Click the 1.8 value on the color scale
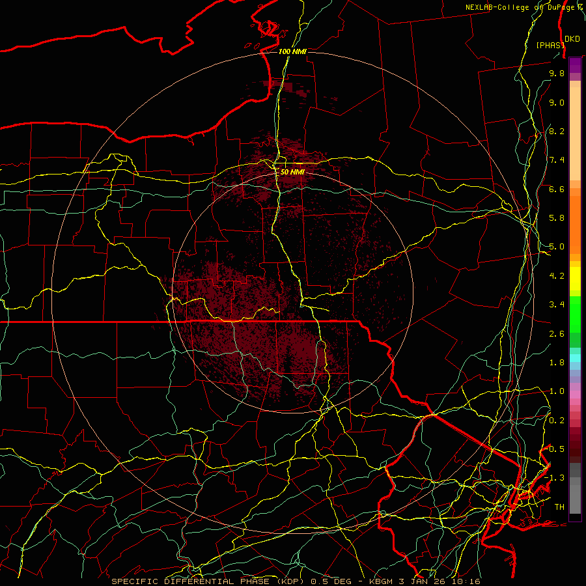 click(557, 363)
